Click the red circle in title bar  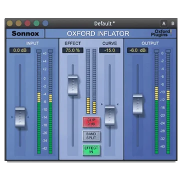27,23
